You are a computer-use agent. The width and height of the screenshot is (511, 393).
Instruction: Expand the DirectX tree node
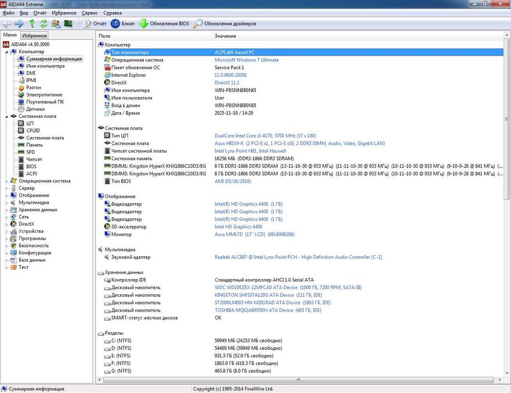click(x=6, y=224)
